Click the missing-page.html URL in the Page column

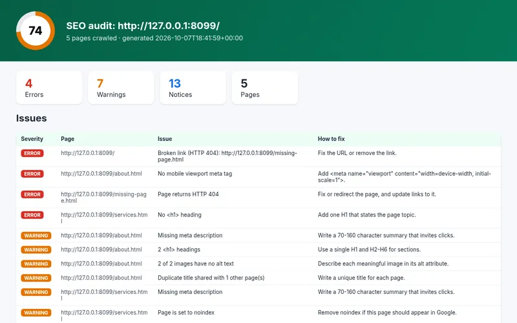(103, 198)
